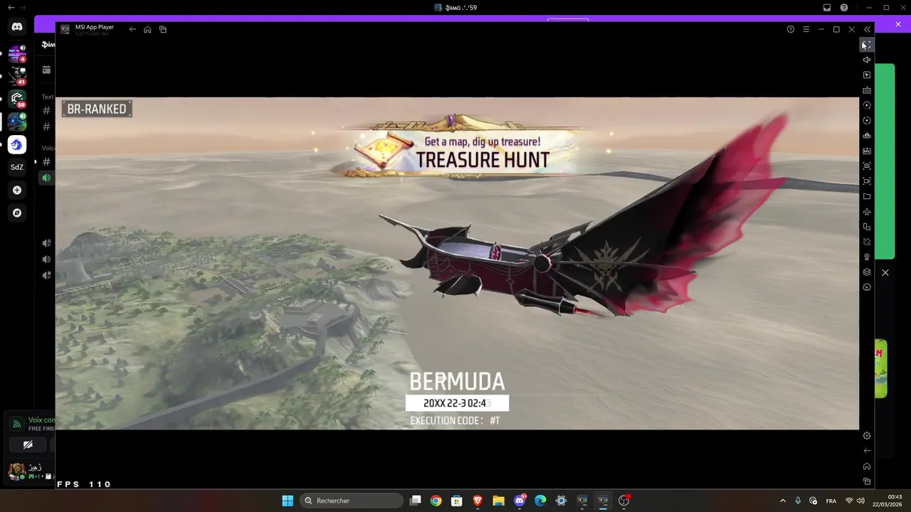
Task: Take a screenshot with camera icon
Action: tap(866, 166)
